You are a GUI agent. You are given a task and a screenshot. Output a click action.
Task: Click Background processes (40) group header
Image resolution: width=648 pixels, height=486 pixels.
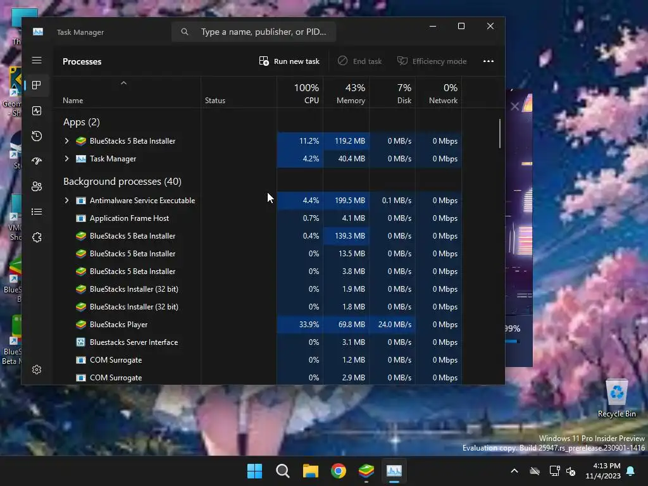[122, 182]
